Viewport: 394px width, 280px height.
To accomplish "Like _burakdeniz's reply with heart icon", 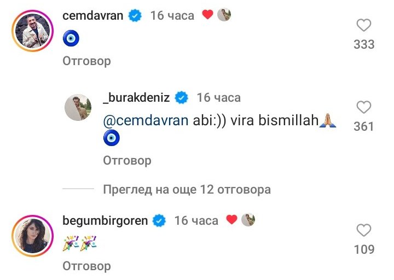I will pos(363,107).
